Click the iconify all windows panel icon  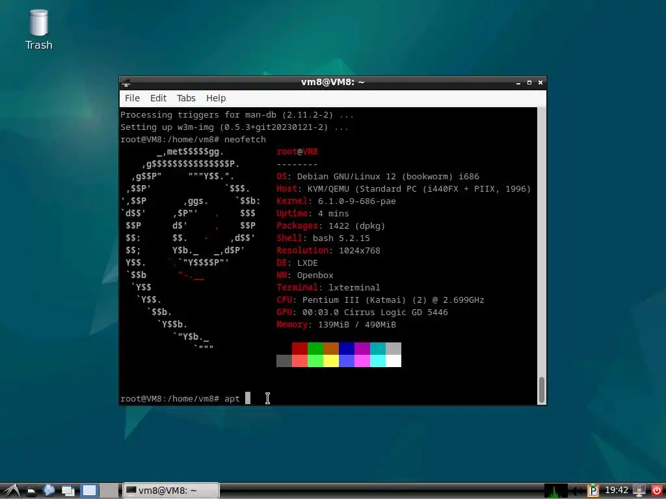pos(68,491)
